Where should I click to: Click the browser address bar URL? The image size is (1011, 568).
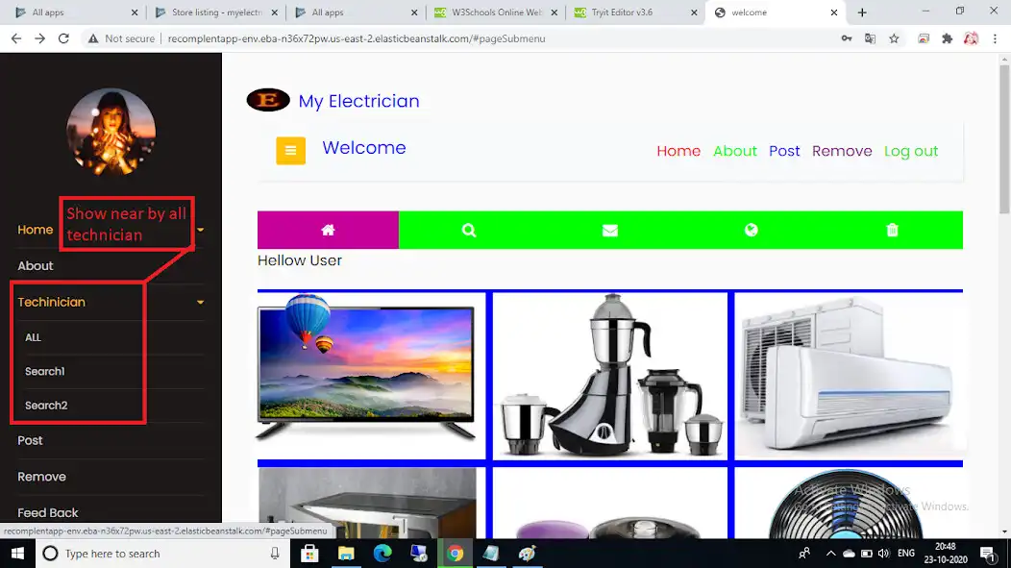coord(357,38)
